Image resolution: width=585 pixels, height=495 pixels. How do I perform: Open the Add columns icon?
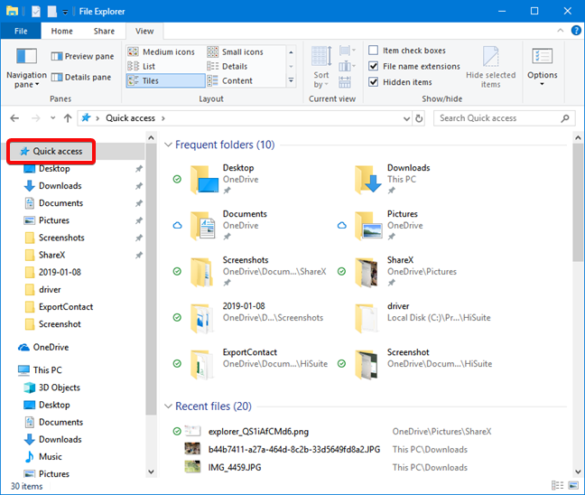coord(347,67)
